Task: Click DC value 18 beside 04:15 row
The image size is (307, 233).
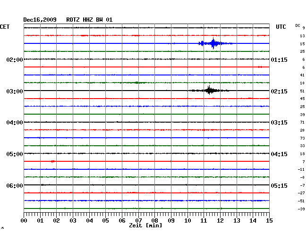Action: tap(302, 154)
